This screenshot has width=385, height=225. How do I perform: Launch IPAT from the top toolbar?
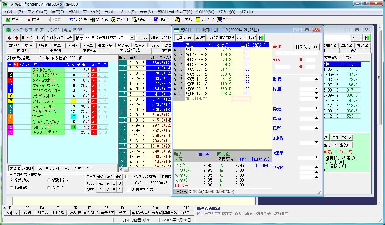pyautogui.click(x=160, y=20)
